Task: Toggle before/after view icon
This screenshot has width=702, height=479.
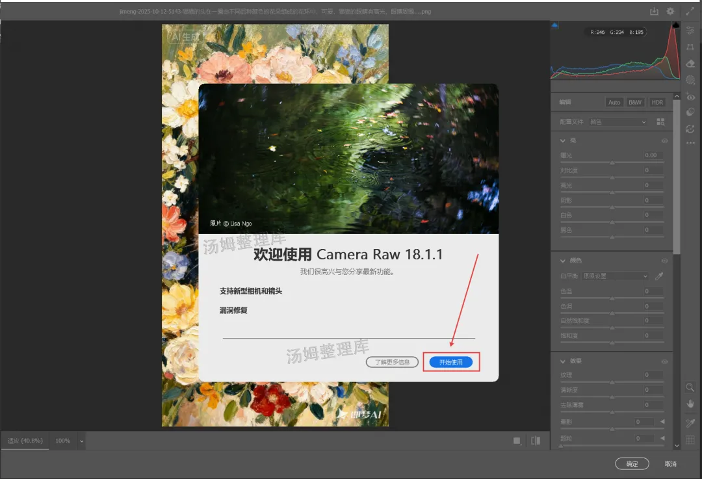Action: (x=536, y=441)
